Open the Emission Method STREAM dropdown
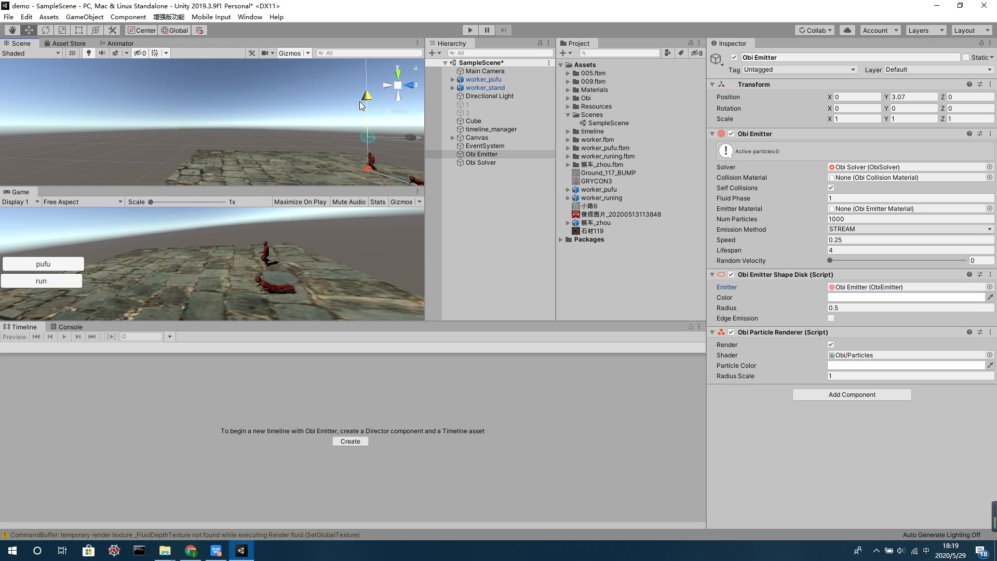The image size is (997, 561). click(910, 229)
